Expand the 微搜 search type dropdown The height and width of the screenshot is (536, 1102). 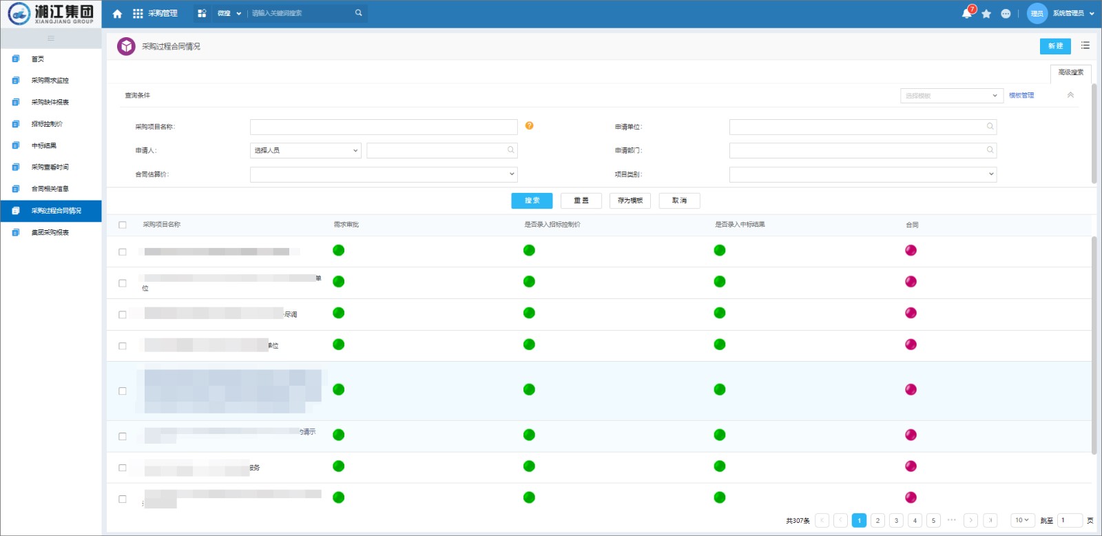[x=238, y=14]
